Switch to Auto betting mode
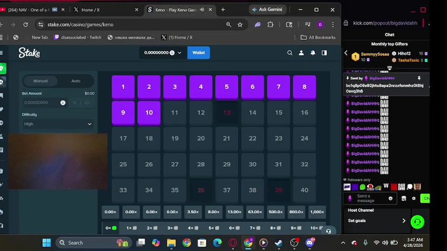Screen dimensions: 447x251 [76, 81]
